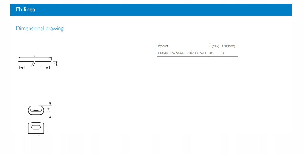Click the 300 value in table

[x=211, y=53]
